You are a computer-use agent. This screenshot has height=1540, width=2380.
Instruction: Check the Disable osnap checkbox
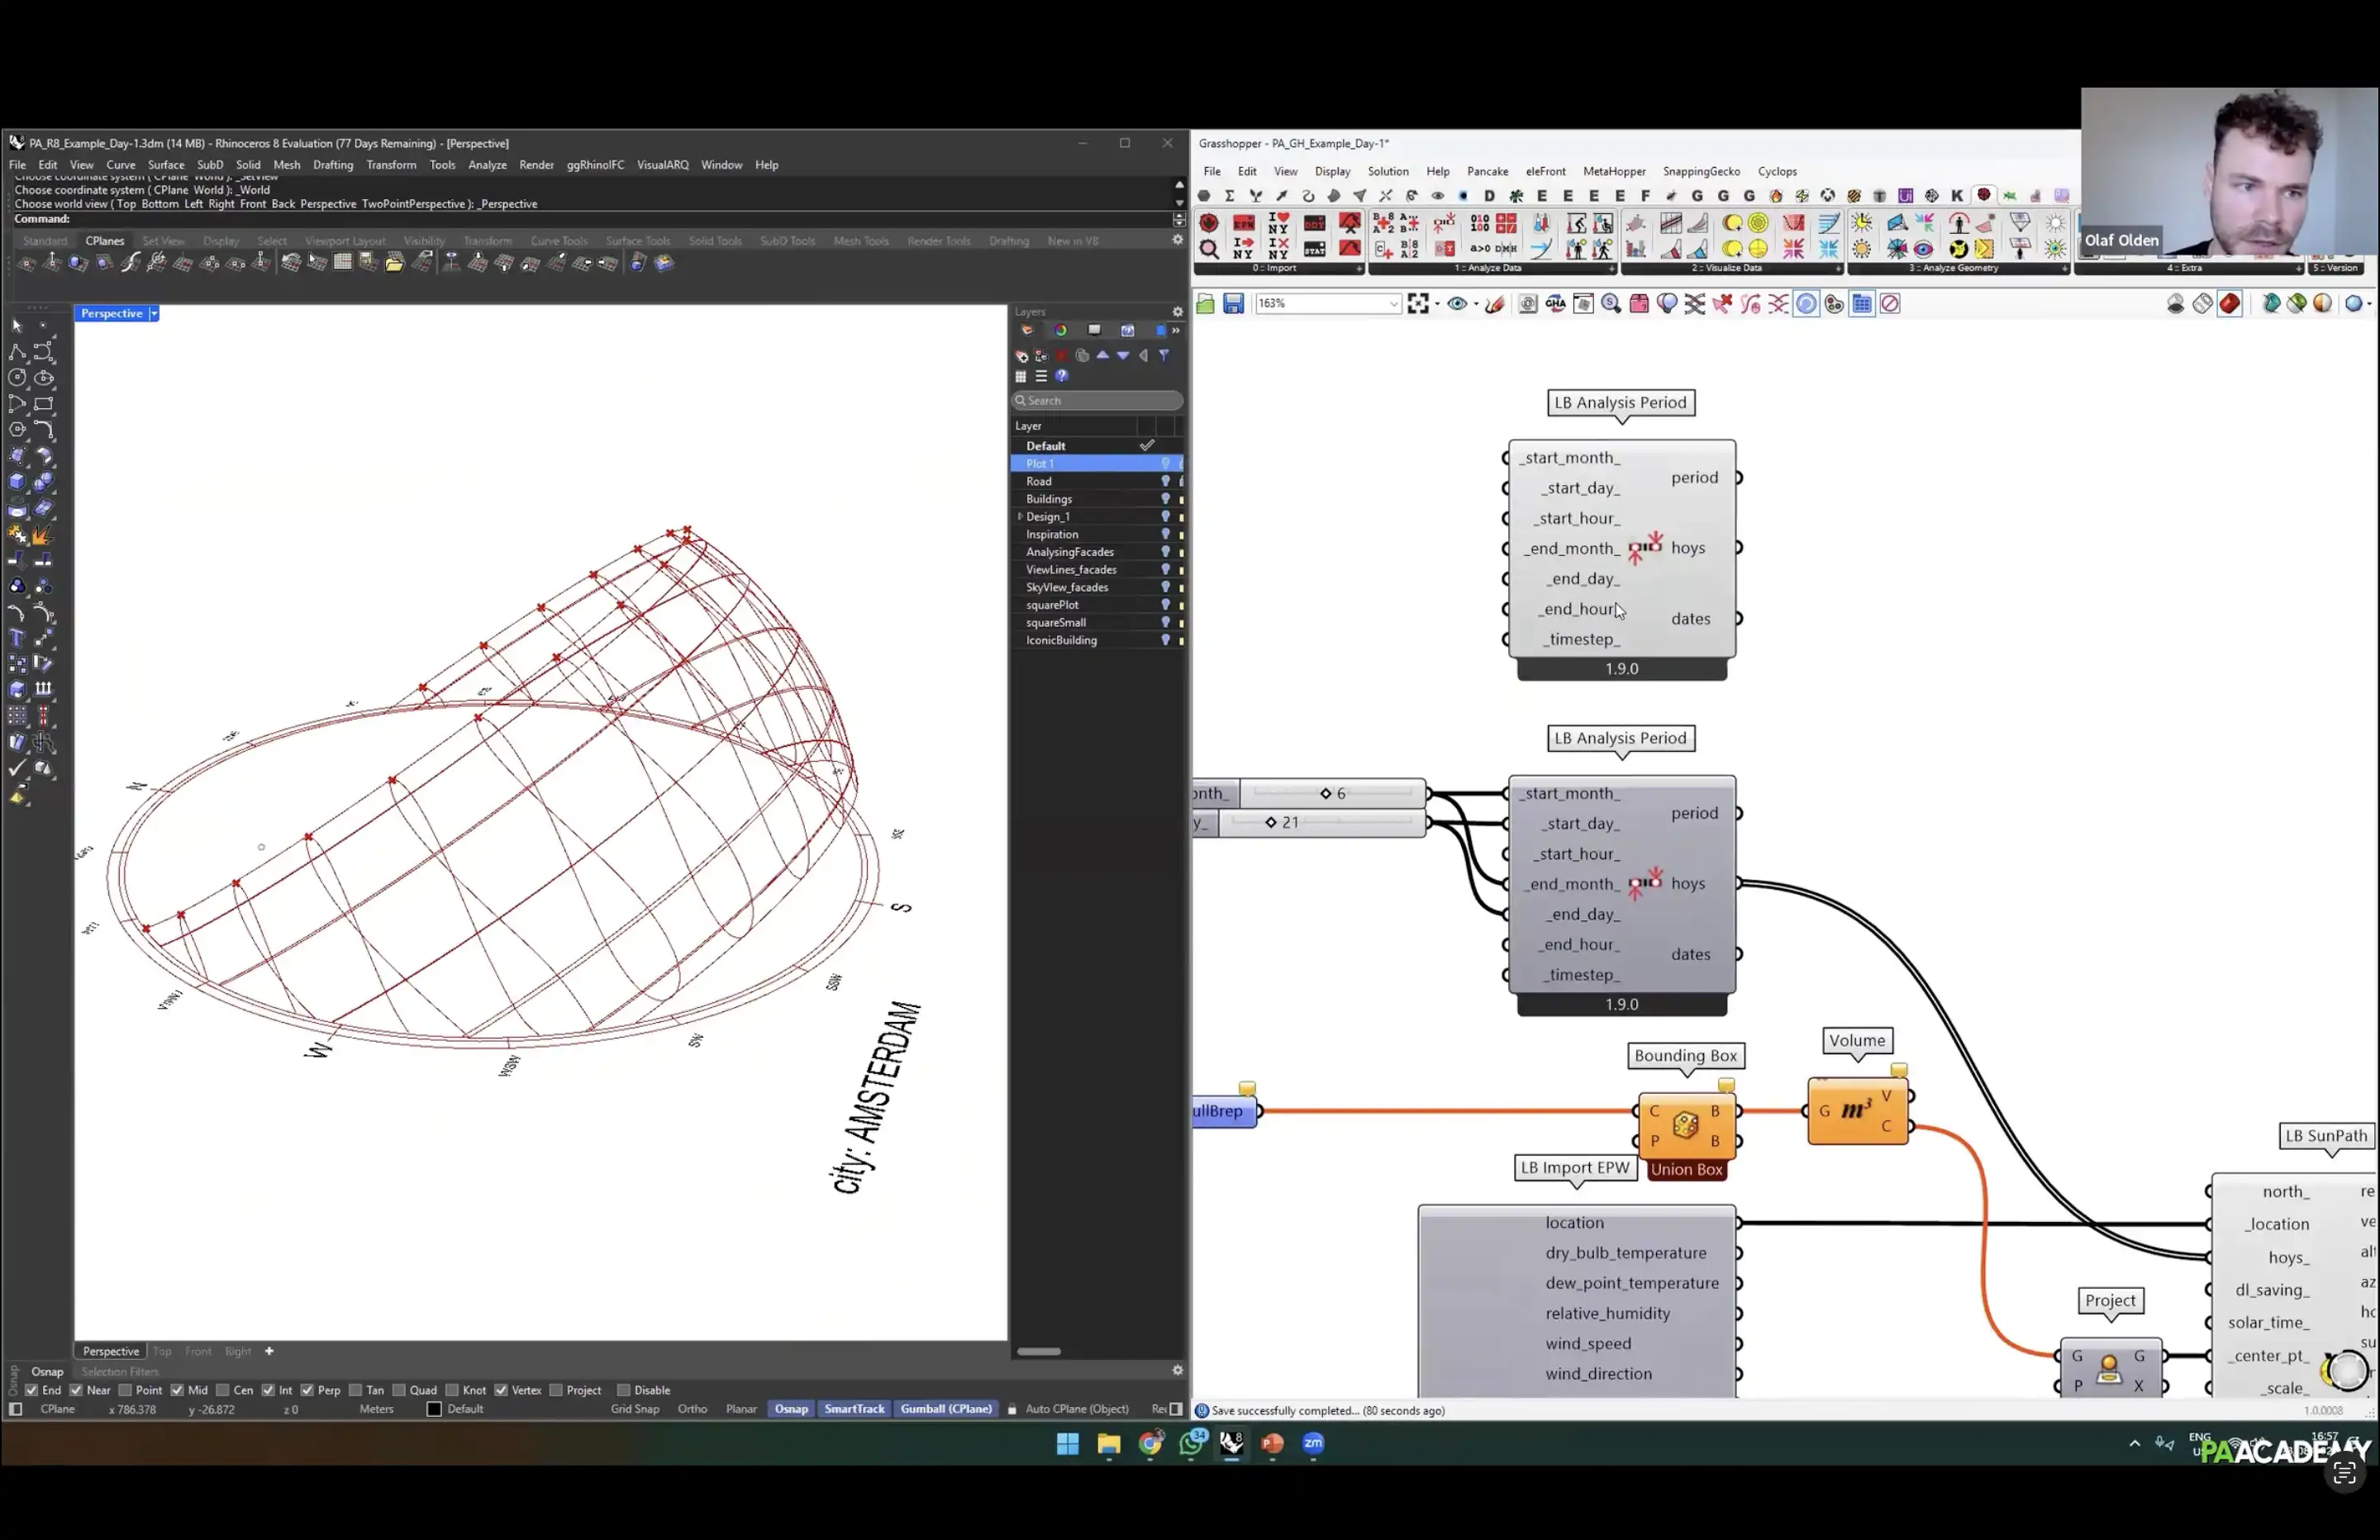623,1391
